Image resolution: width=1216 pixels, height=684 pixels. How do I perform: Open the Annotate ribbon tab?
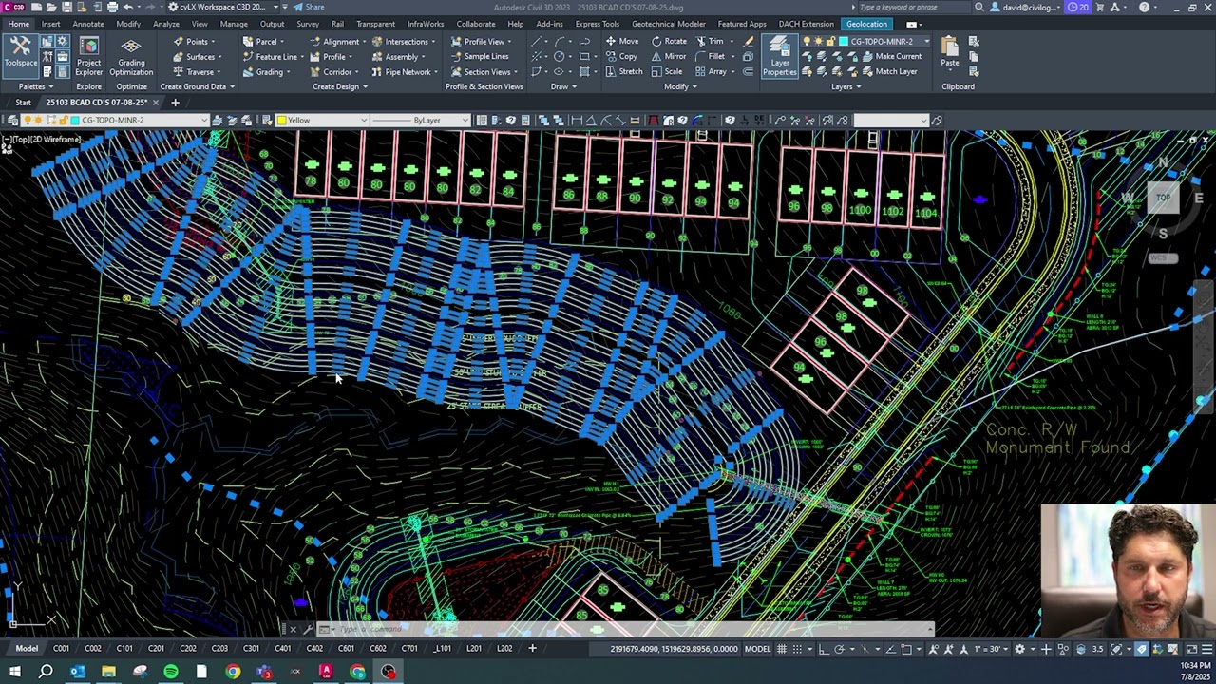88,24
